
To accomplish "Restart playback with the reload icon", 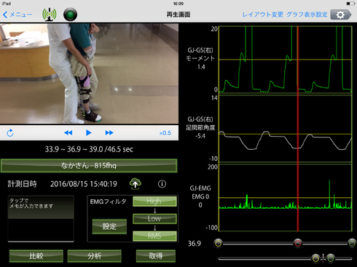I will click(10, 133).
